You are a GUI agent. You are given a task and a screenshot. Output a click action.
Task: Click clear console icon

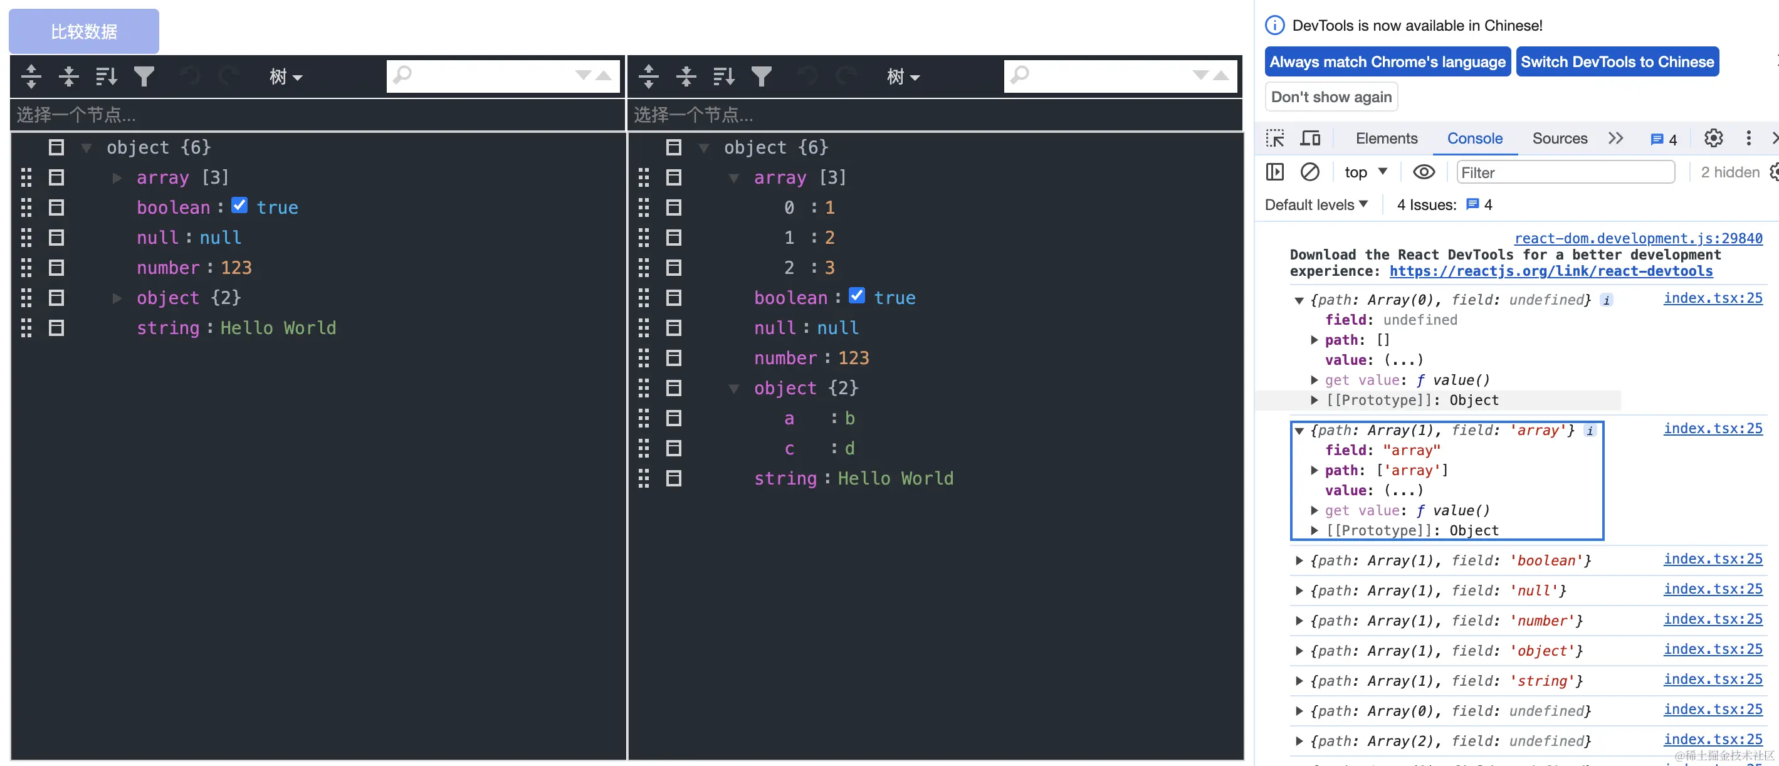coord(1309,172)
